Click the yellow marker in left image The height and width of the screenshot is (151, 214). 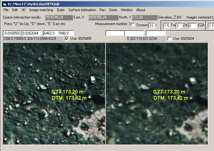point(47,85)
